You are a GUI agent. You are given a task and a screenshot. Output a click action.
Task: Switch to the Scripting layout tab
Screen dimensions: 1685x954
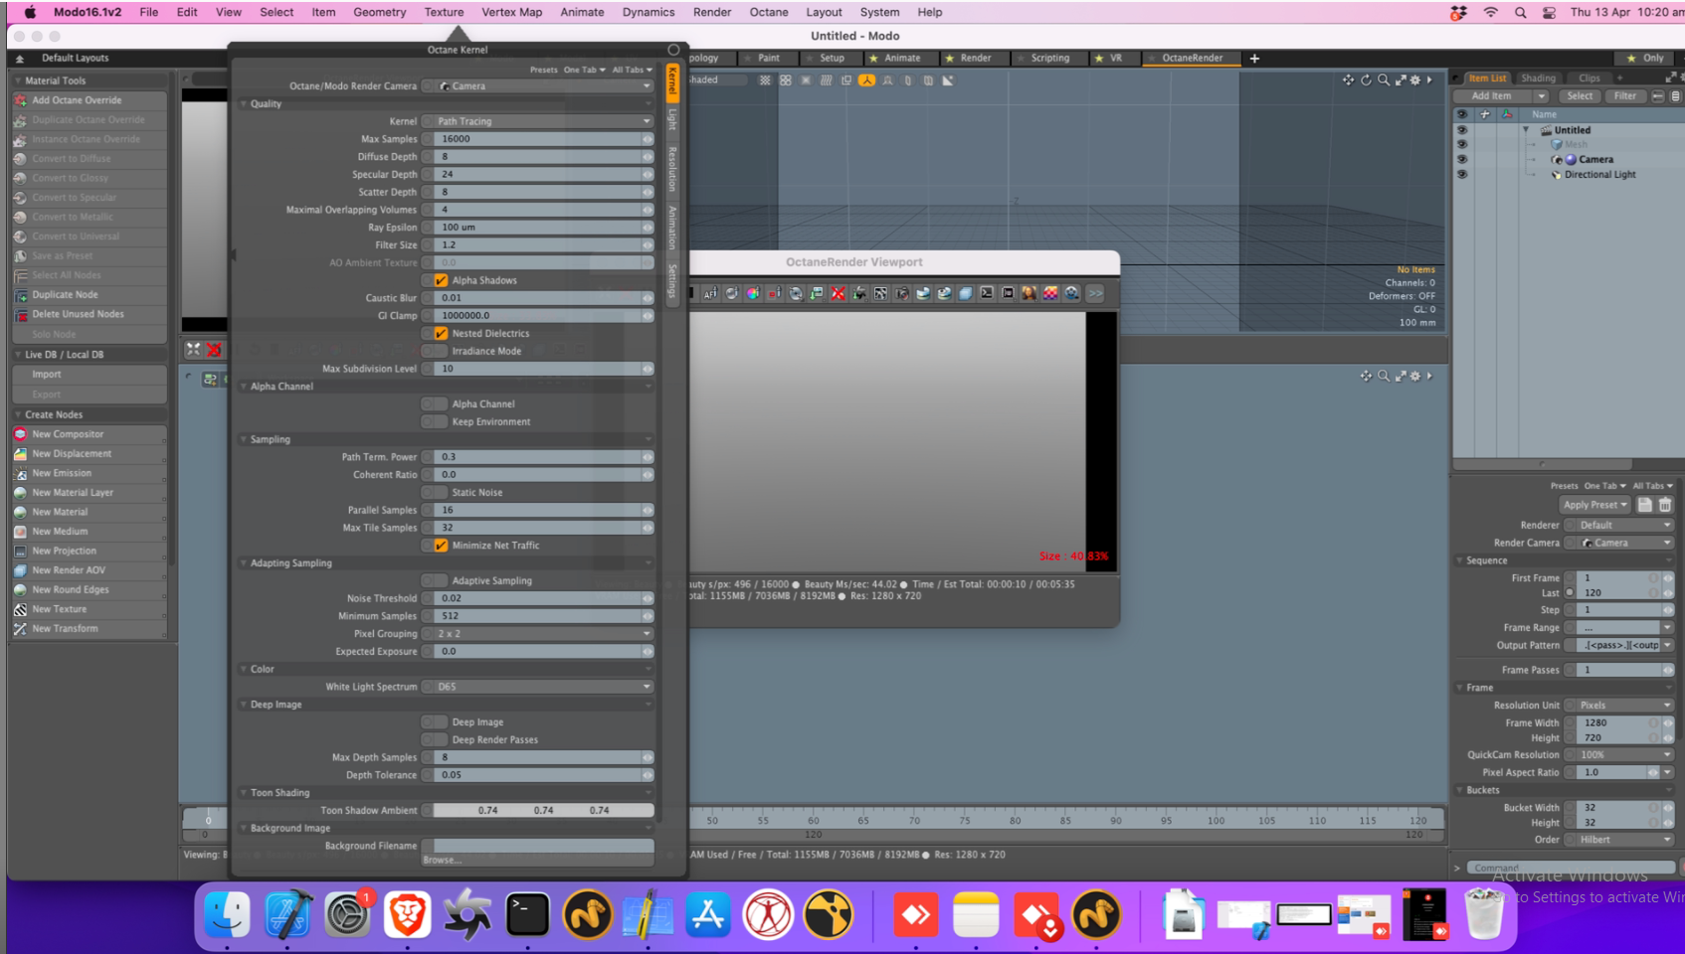click(x=1049, y=58)
